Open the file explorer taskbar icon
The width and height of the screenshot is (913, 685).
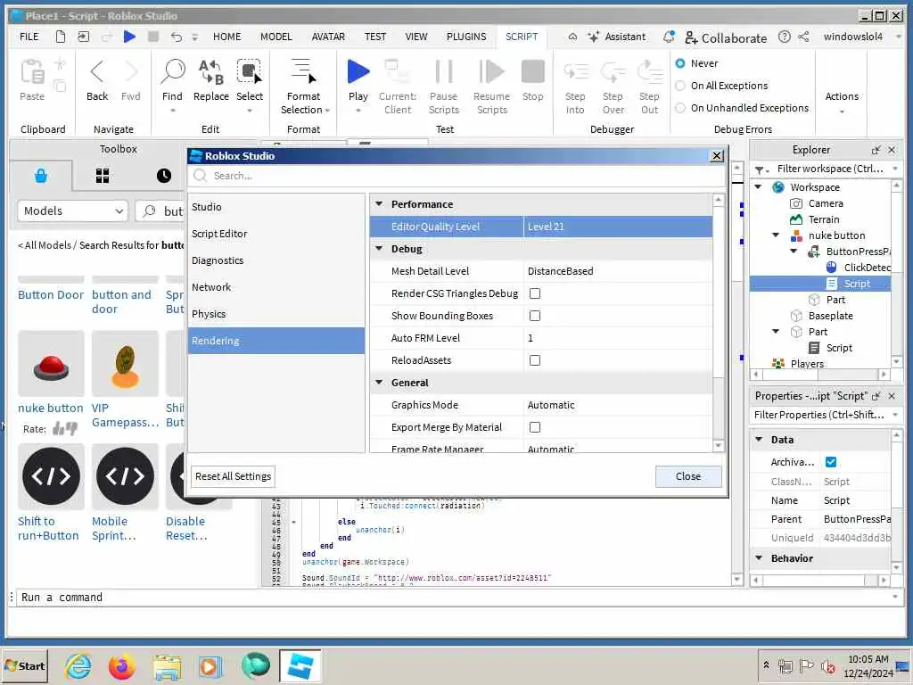(167, 665)
